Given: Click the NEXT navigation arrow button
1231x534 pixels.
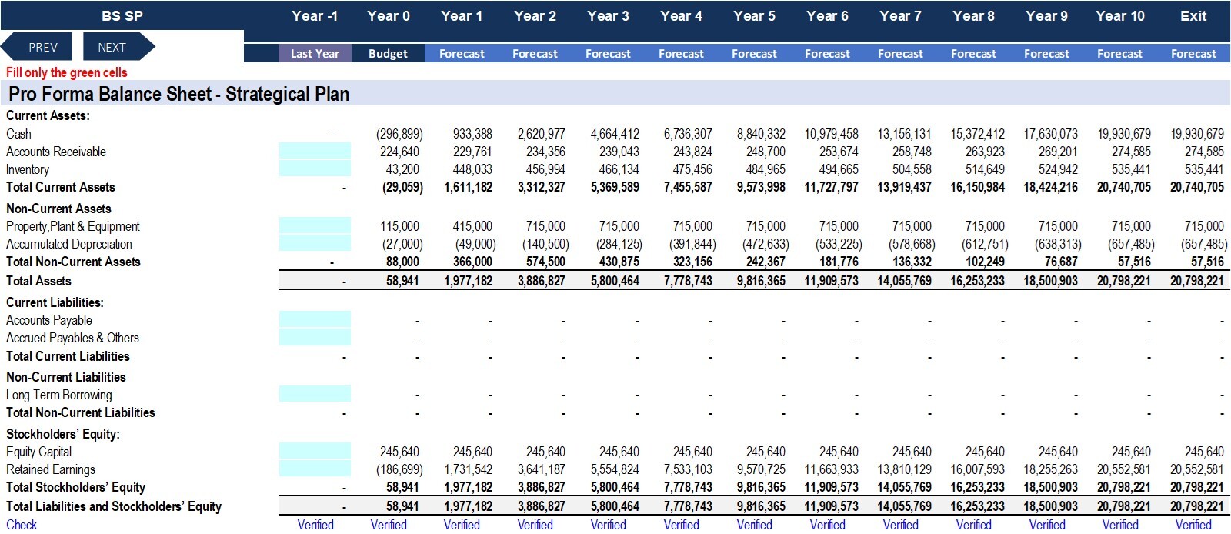Looking at the screenshot, I should 118,47.
